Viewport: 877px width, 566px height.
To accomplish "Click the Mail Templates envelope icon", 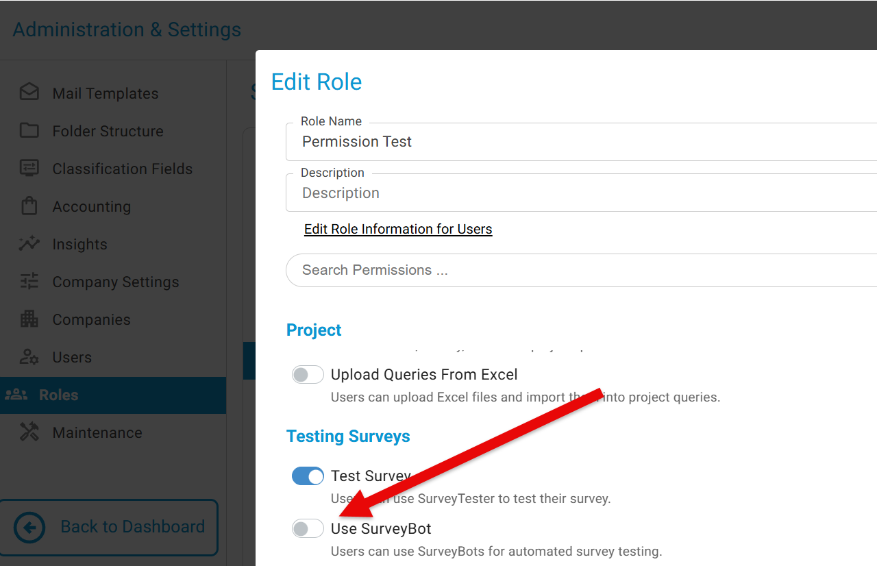I will tap(29, 93).
